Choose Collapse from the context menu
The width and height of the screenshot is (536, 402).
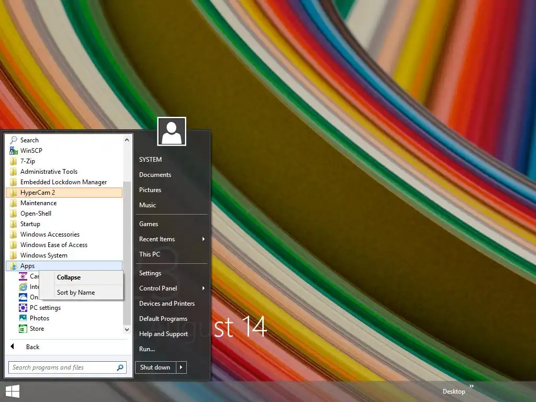tap(81, 277)
